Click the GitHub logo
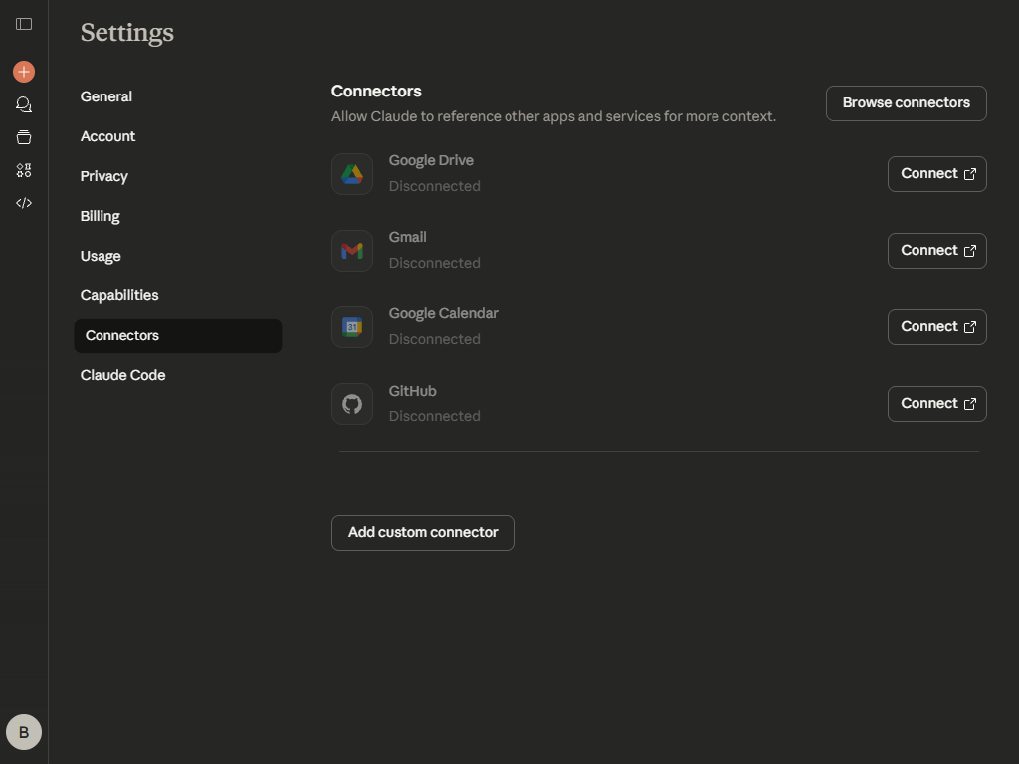 tap(351, 403)
